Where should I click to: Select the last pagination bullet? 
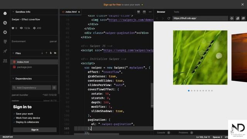(x=212, y=91)
